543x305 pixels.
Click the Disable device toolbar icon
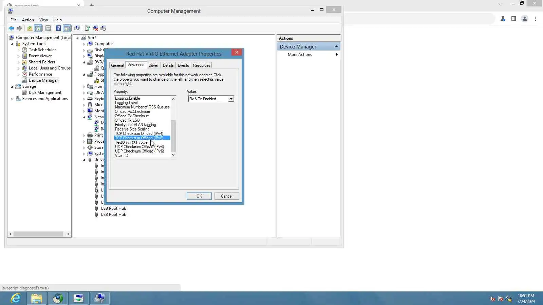click(x=103, y=28)
